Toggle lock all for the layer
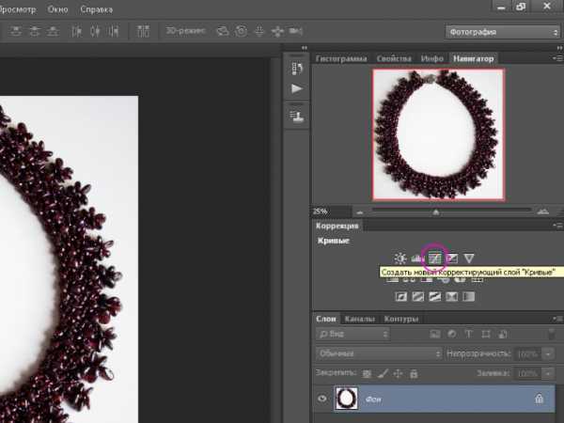 [x=414, y=374]
